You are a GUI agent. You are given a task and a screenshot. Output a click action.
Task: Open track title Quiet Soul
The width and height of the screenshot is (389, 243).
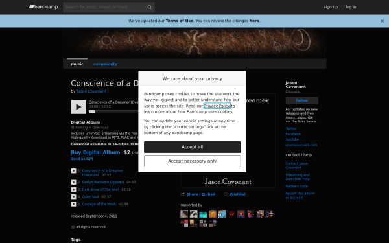coord(90,197)
